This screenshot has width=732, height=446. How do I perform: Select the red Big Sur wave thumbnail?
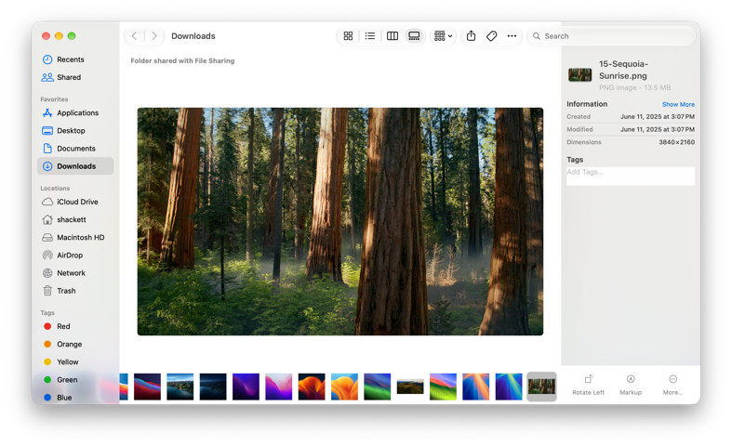click(x=147, y=387)
